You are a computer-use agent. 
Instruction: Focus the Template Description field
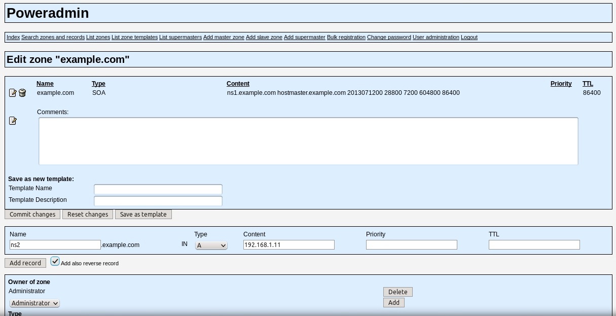[158, 201]
